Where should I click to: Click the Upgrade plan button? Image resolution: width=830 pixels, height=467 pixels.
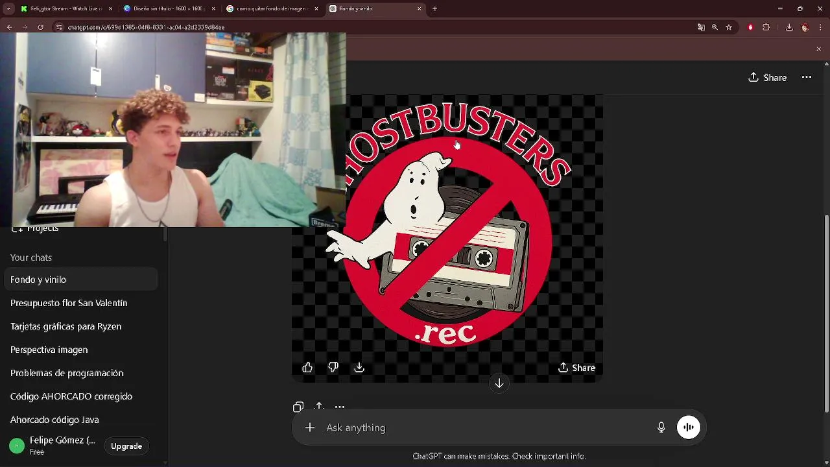[x=126, y=446]
